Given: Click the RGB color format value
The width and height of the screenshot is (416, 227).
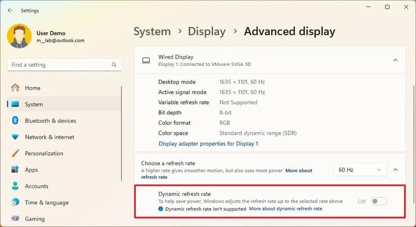Looking at the screenshot, I should tap(225, 123).
